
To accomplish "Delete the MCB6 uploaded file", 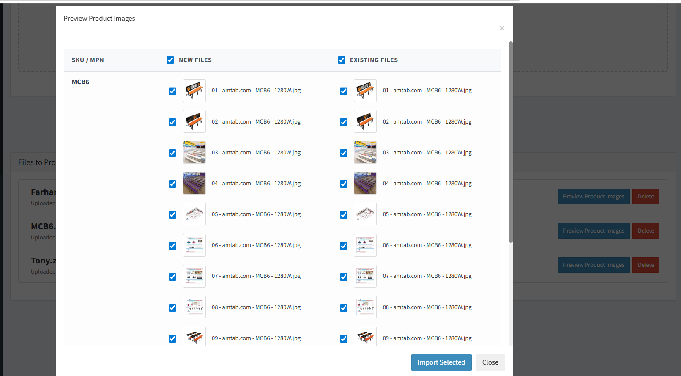I will coord(646,231).
